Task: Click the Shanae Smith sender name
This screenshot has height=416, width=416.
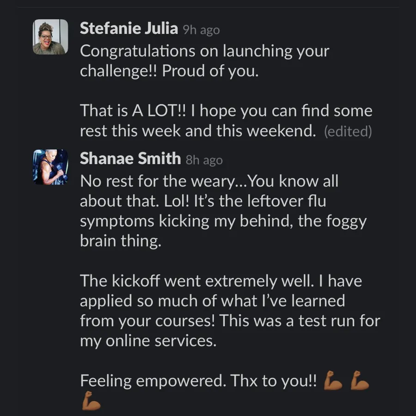Action: click(130, 159)
